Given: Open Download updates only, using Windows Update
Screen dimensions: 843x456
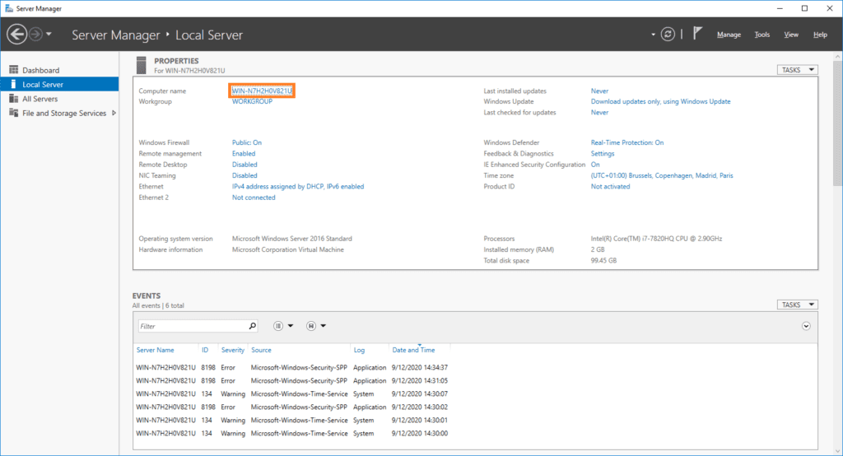Looking at the screenshot, I should [661, 101].
